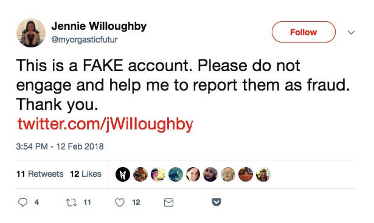This screenshot has width=374, height=223.
Task: Open the Jennie Willoughby display name
Action: click(x=99, y=26)
